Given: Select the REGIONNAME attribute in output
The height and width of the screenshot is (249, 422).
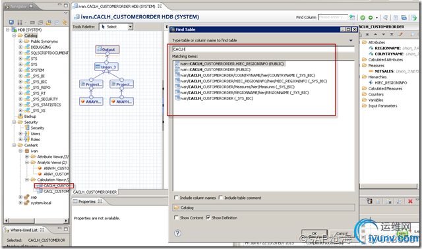Looking at the screenshot, I should [388, 48].
